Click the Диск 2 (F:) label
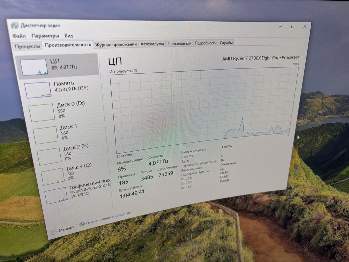The width and height of the screenshot is (349, 262). tap(76, 147)
